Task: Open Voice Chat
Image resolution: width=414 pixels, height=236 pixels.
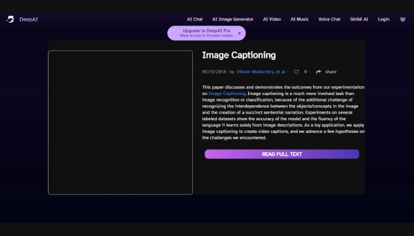Action: tap(329, 19)
